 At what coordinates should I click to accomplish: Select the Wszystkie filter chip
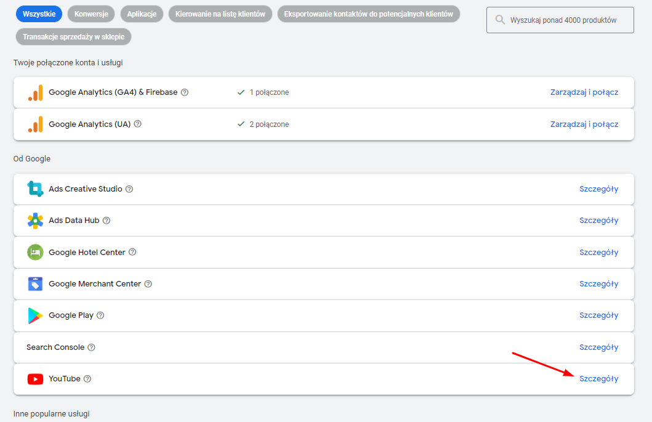39,14
